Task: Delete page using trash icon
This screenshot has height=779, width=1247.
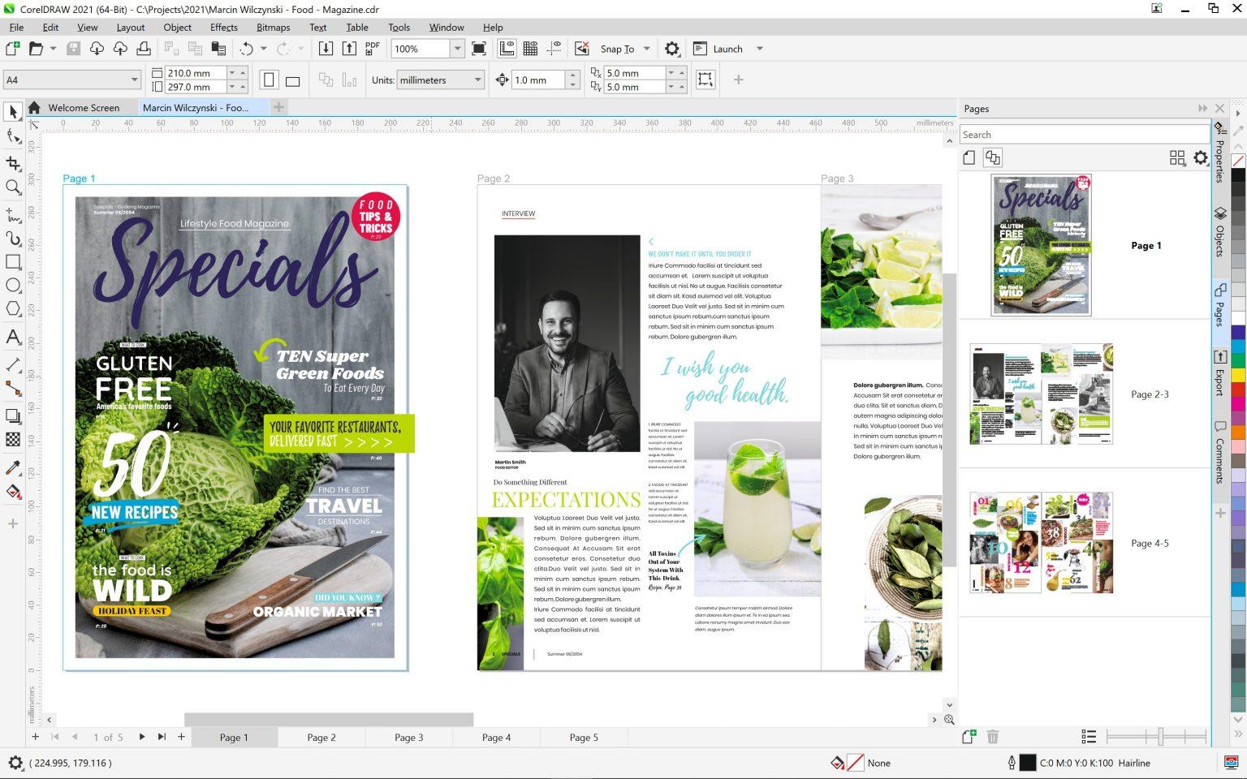Action: [x=992, y=737]
